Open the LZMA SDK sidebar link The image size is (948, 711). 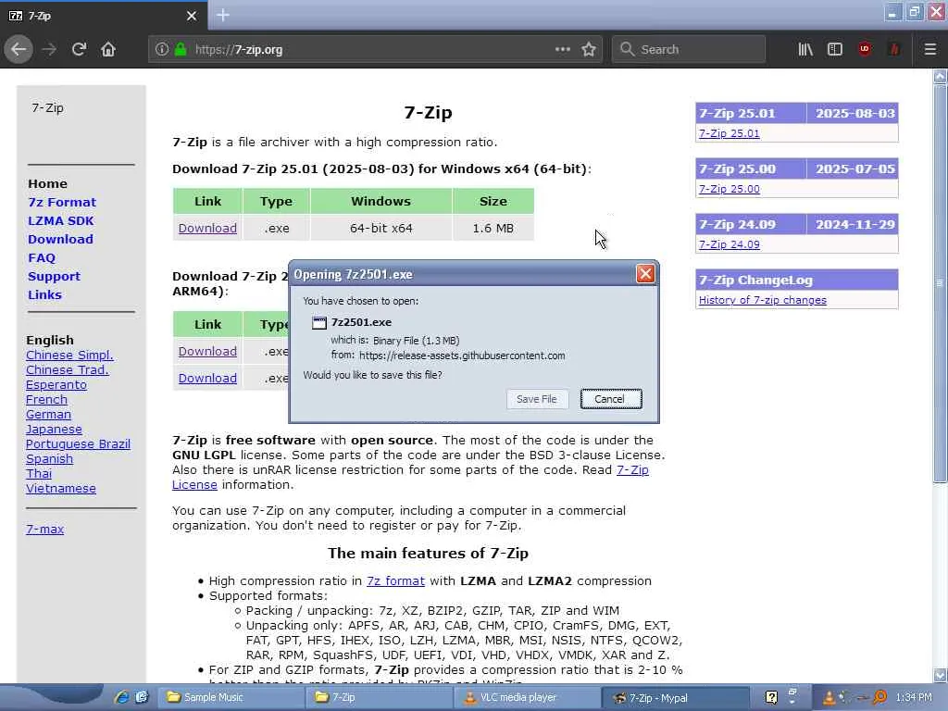tap(60, 221)
